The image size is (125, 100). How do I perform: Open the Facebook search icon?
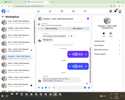(x=8, y=11)
